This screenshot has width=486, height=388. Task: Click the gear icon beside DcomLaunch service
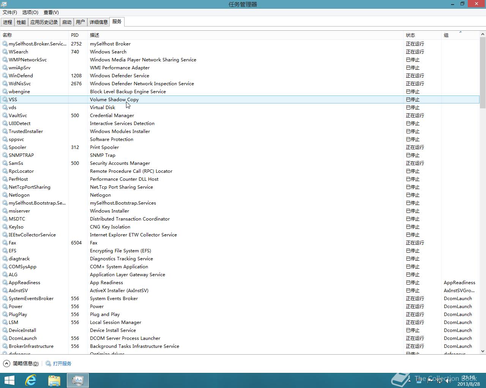[5, 338]
